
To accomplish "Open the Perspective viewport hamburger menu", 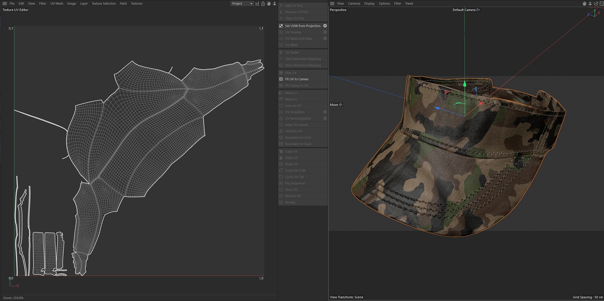I will click(332, 4).
